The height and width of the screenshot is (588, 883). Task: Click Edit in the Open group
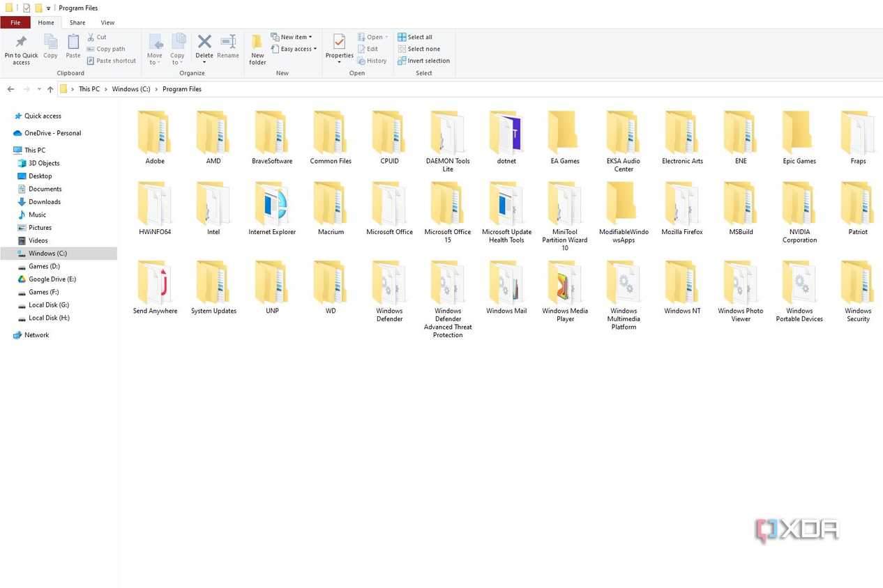point(368,49)
